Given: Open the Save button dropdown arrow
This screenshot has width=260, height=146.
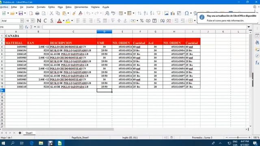Looking at the screenshot, I should 25,13.
